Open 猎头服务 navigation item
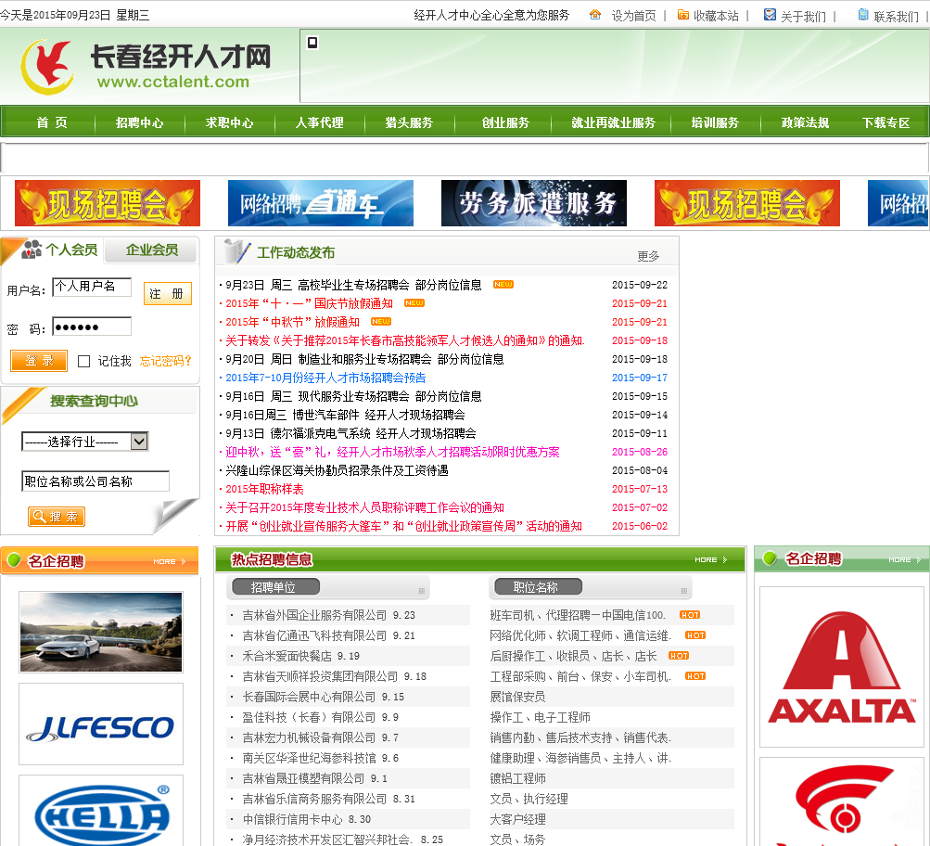 coord(409,122)
